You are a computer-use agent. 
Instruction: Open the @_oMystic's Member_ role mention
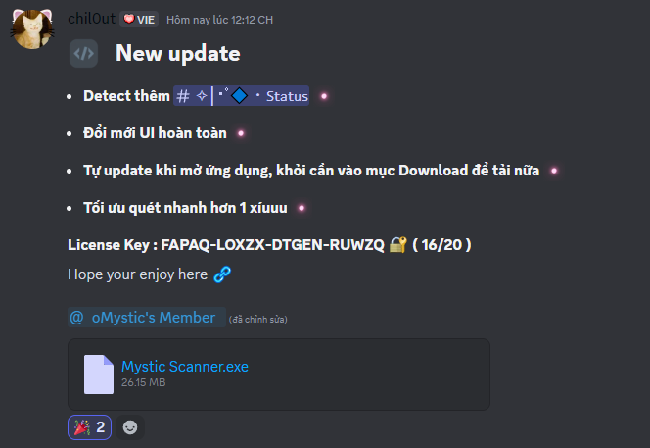pos(147,318)
